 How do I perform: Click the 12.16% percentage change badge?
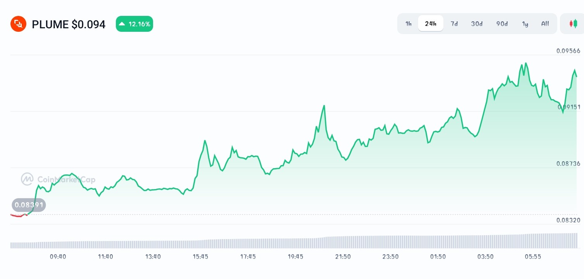pos(134,24)
